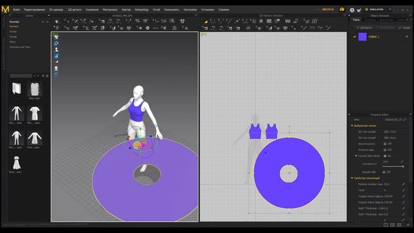This screenshot has width=414, height=233.
Task: Collapse the Свойства симуляции section
Action: click(352, 178)
